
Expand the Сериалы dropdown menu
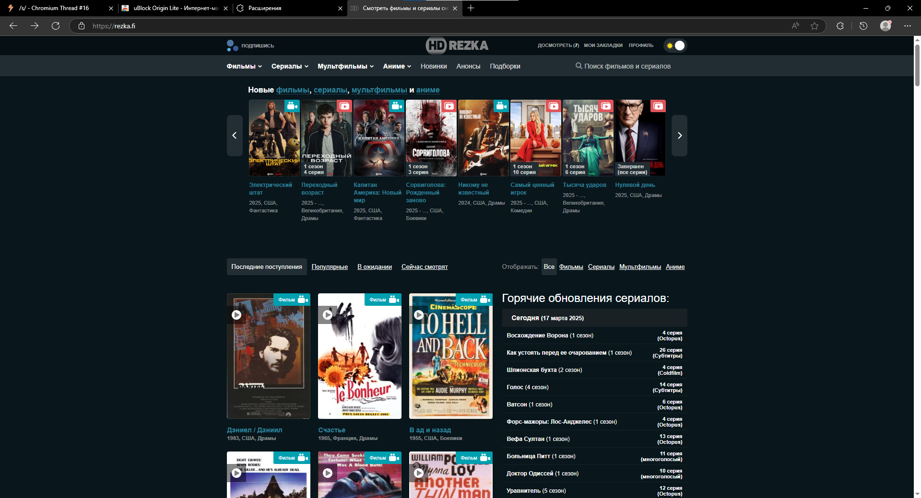coord(290,66)
